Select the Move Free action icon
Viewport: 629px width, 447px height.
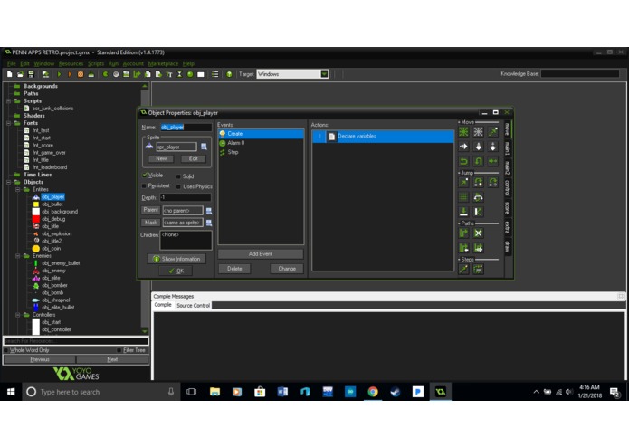[x=478, y=132]
